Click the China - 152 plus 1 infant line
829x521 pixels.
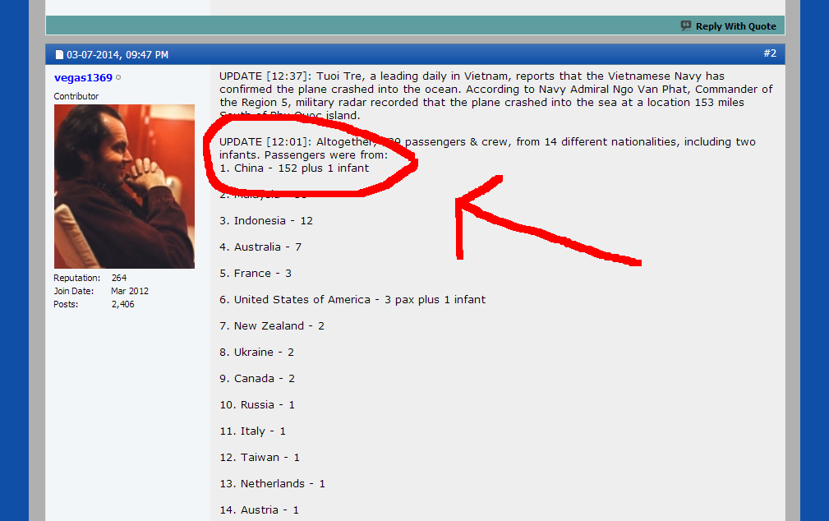pyautogui.click(x=294, y=168)
